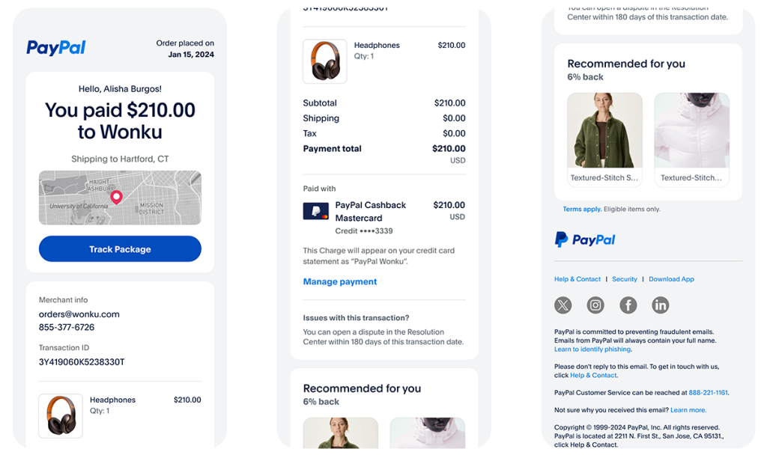Viewport: 767px width, 455px height.
Task: Open the Help & Contact footer link
Action: point(577,279)
